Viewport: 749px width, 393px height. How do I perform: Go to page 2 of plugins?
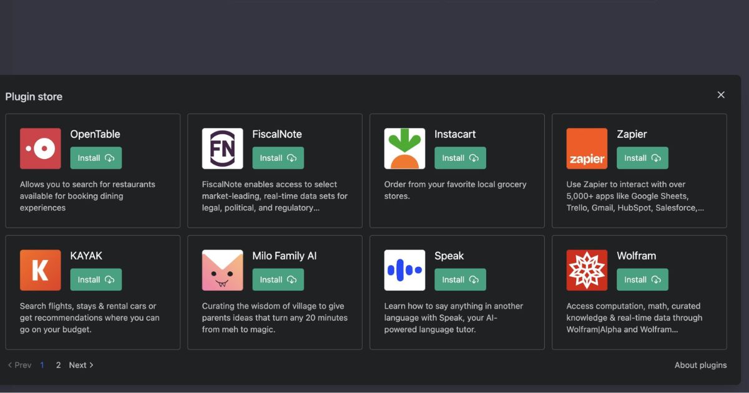[58, 365]
